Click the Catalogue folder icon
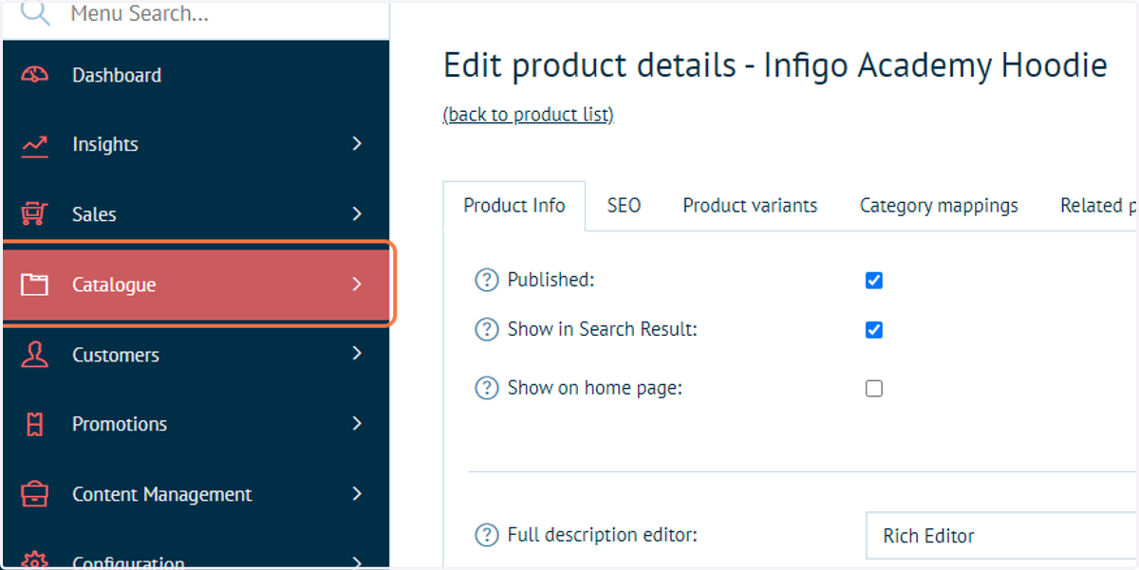 coord(35,285)
